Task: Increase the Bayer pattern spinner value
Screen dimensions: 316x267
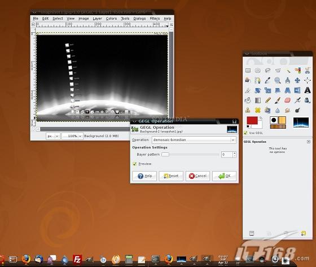Action: click(x=234, y=154)
